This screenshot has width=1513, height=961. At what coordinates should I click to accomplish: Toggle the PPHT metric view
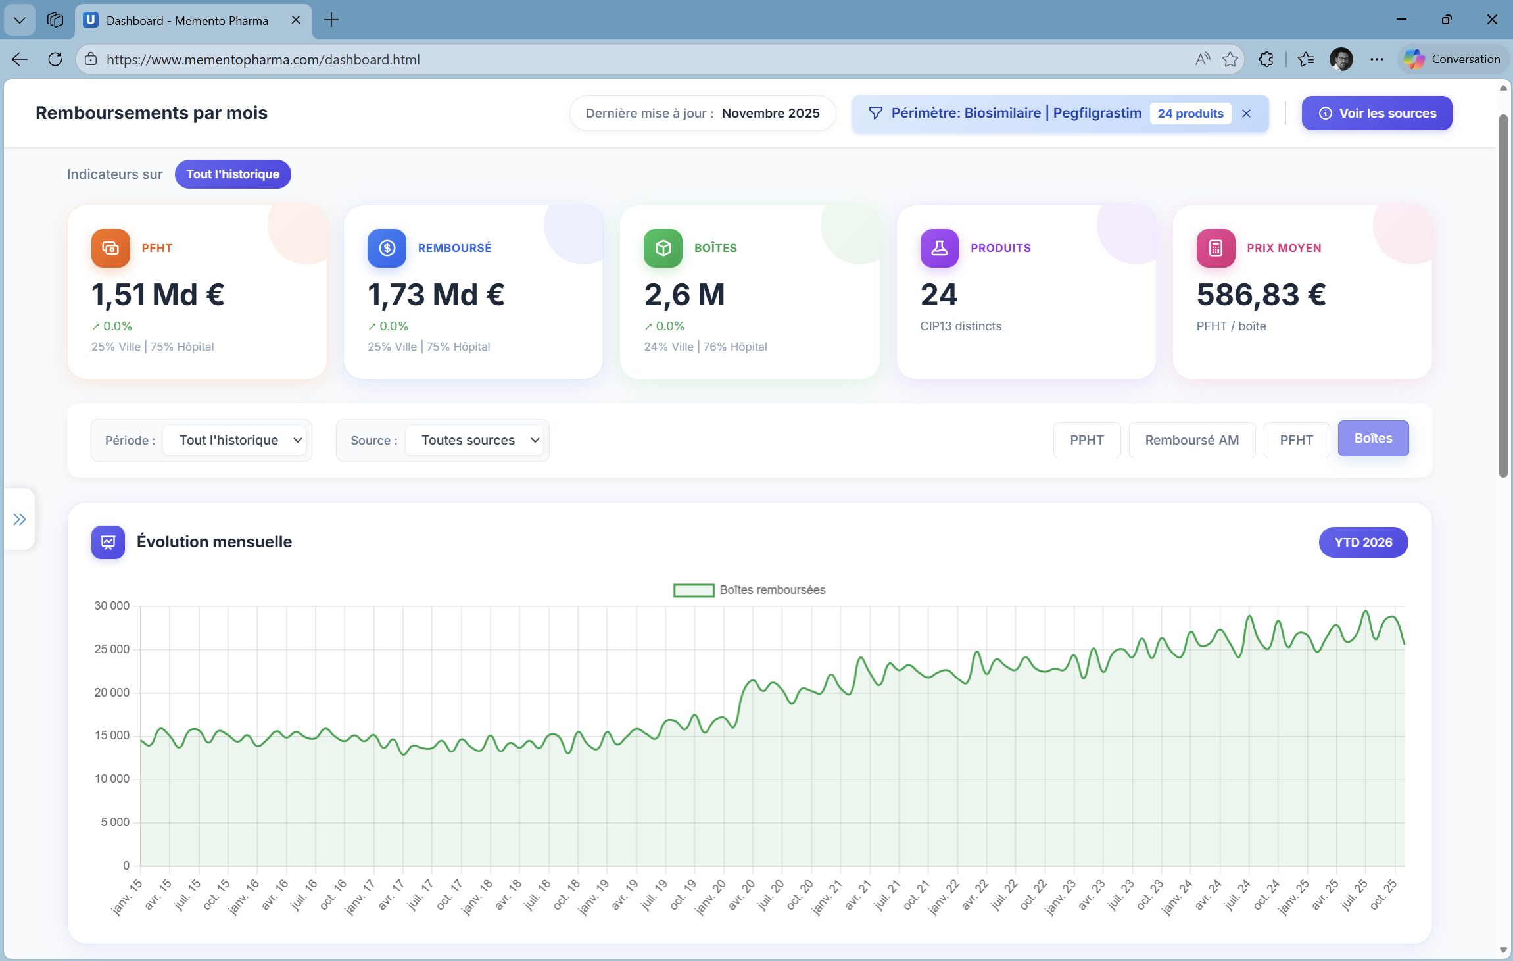click(1087, 440)
